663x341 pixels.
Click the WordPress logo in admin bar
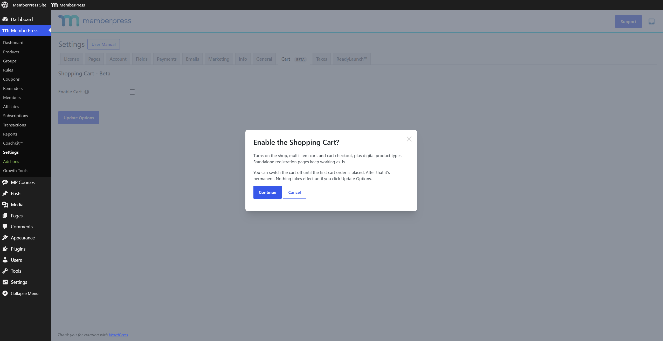pos(5,5)
